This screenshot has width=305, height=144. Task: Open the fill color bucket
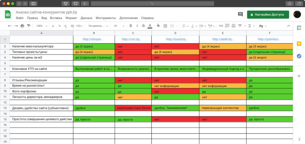[158, 26]
